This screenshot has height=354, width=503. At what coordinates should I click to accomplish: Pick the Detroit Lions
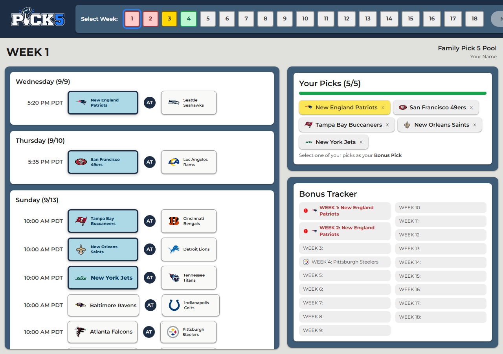coord(189,249)
